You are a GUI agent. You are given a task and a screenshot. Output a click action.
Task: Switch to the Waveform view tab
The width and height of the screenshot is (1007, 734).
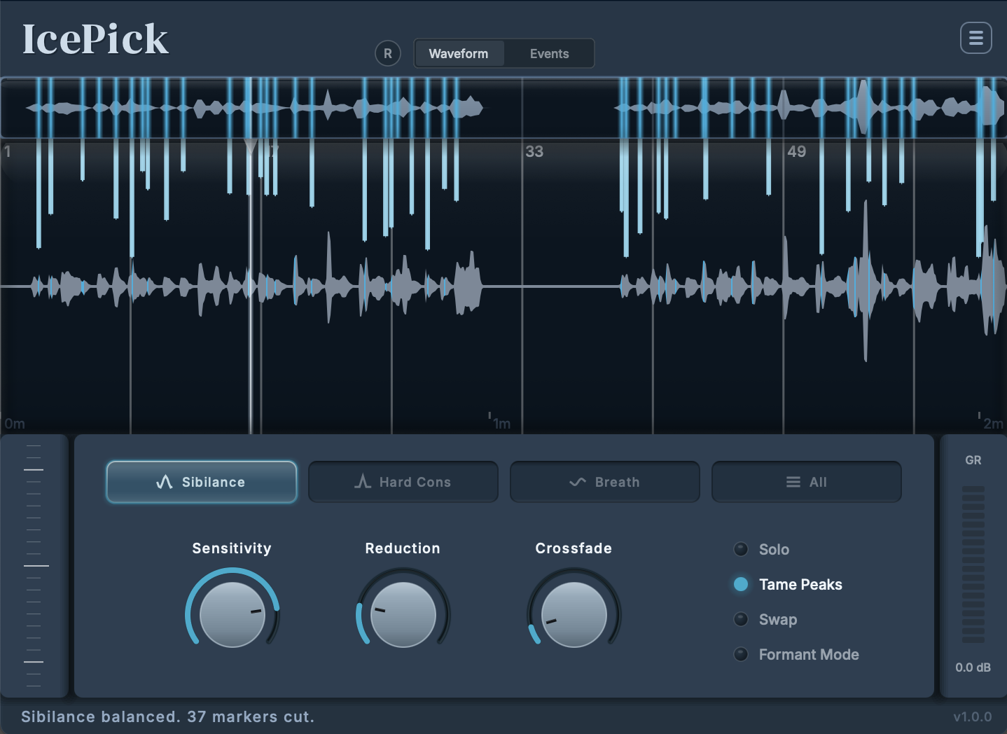coord(459,53)
